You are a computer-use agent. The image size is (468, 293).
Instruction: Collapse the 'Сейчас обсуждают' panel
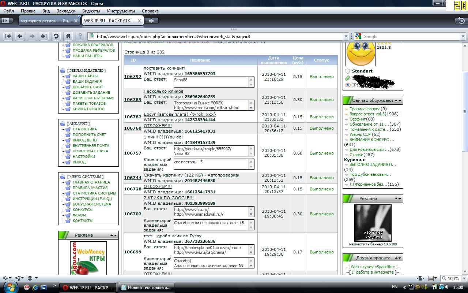[397, 100]
